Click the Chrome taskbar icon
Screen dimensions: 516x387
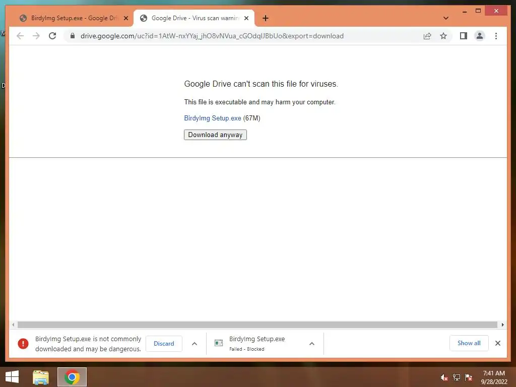click(72, 377)
